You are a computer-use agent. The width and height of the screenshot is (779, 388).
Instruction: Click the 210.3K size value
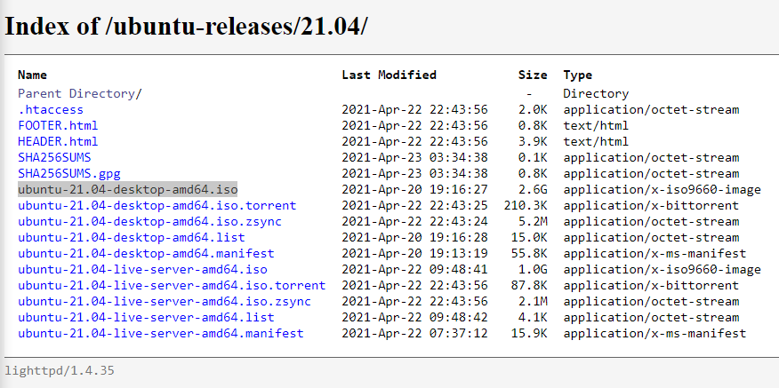(526, 205)
